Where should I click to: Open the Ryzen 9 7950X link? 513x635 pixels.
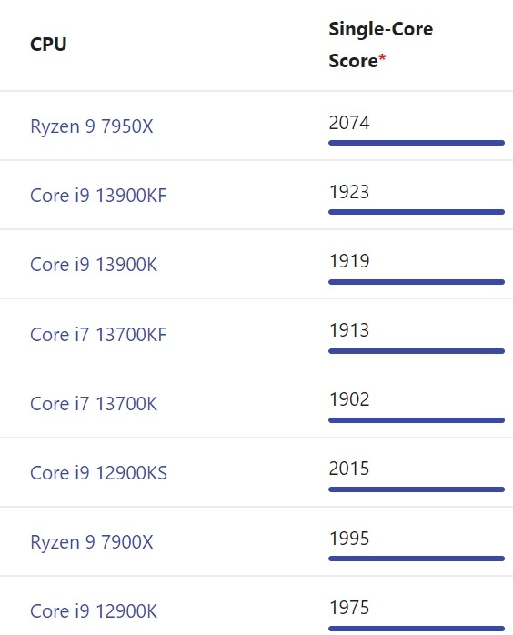coord(92,126)
